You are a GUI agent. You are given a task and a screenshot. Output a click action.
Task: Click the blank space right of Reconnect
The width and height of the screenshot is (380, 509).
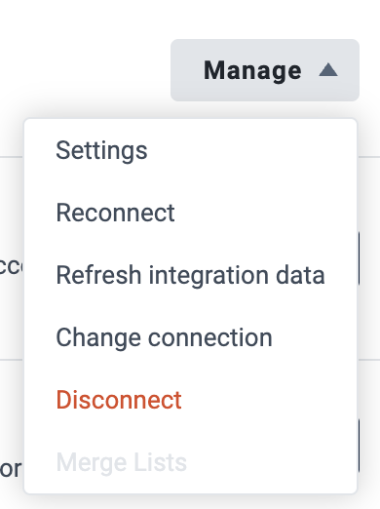point(266,213)
